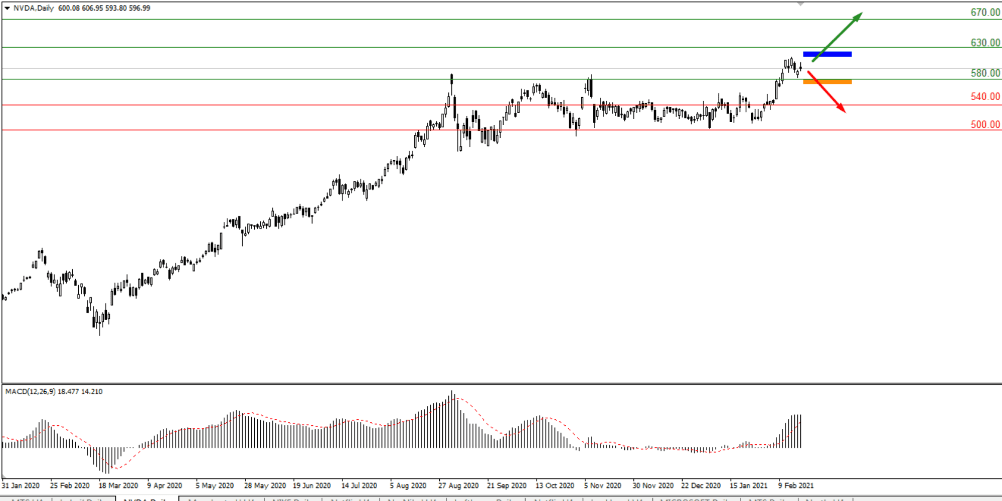1002x501 pixels.
Task: Click the 9 Feb 2021 date marker
Action: 795,485
